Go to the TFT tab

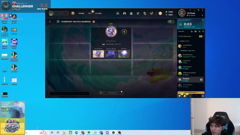[90, 13]
